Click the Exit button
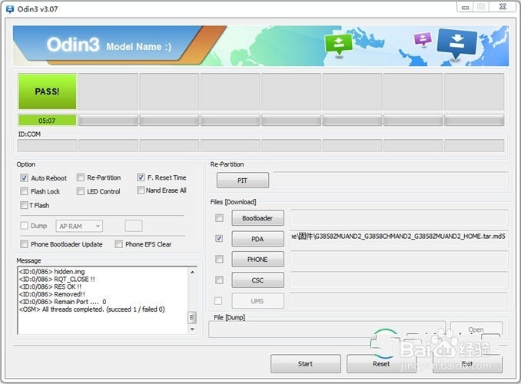 pos(467,364)
